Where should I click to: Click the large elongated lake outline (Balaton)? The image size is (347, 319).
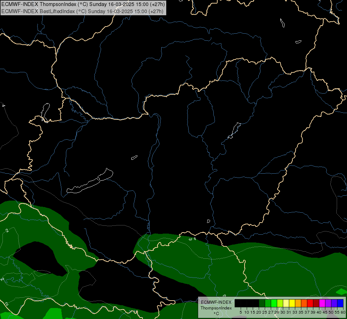pyautogui.click(x=90, y=181)
